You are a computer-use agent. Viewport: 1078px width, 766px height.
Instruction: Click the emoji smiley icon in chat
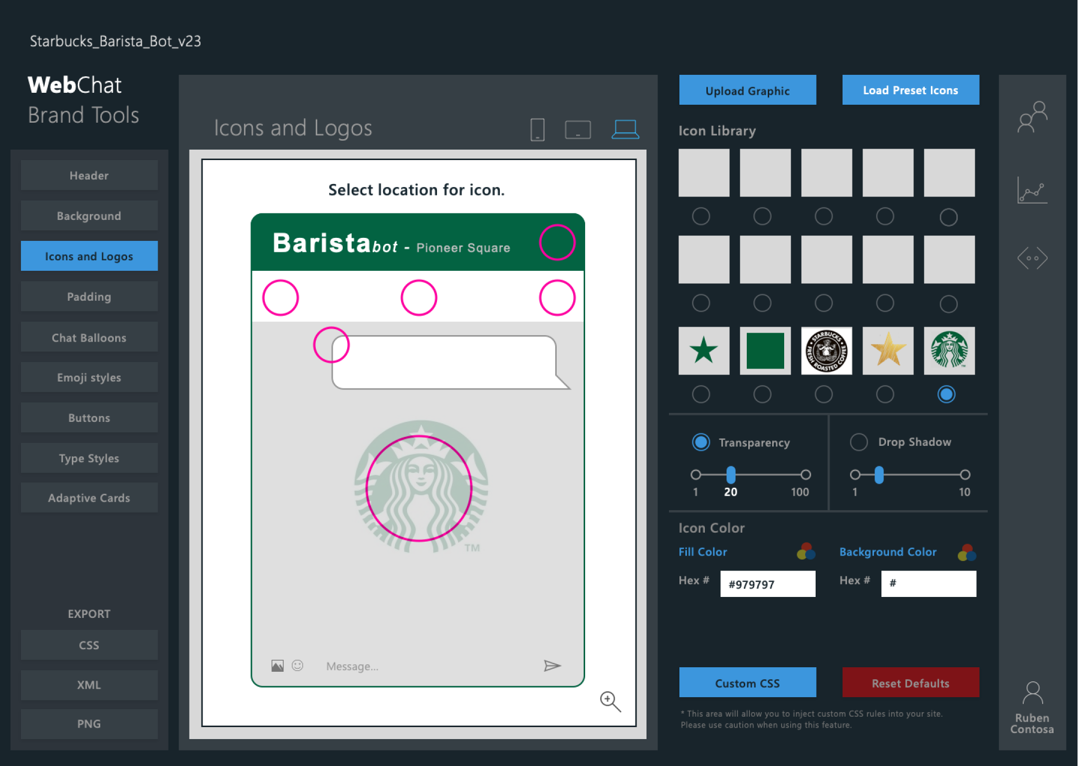tap(297, 665)
